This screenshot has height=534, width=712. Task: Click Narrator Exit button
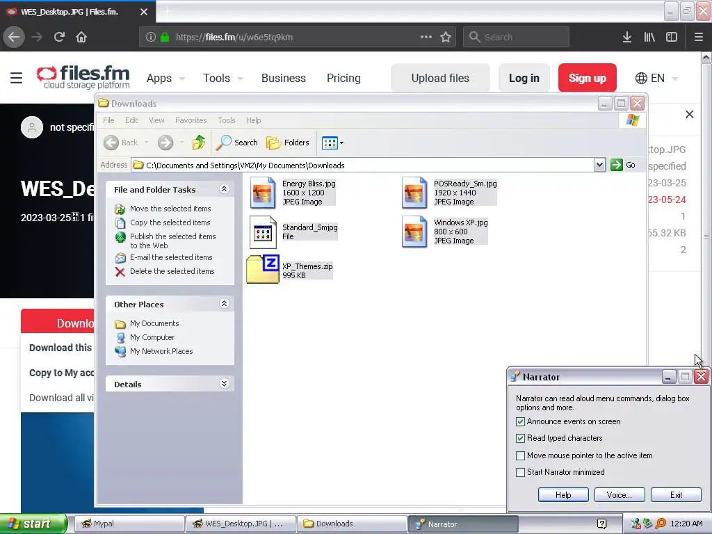676,495
